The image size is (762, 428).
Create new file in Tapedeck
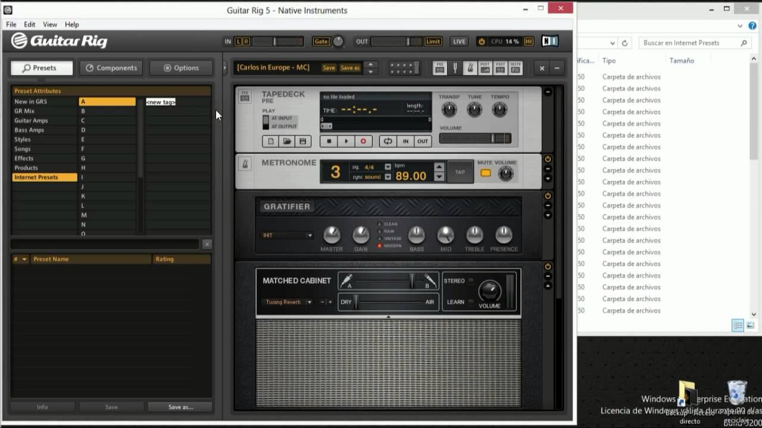pos(271,141)
